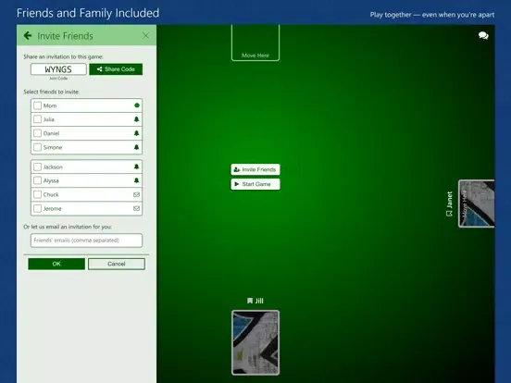Click Mom's online status dot

tap(137, 105)
